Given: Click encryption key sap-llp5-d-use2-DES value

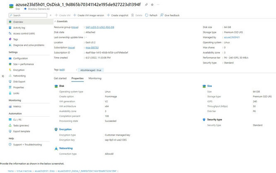Looking at the screenshot, I should [x=115, y=140].
